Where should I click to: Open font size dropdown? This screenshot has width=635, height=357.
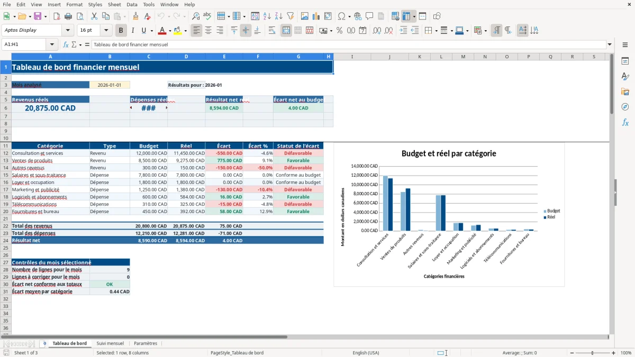pyautogui.click(x=106, y=31)
